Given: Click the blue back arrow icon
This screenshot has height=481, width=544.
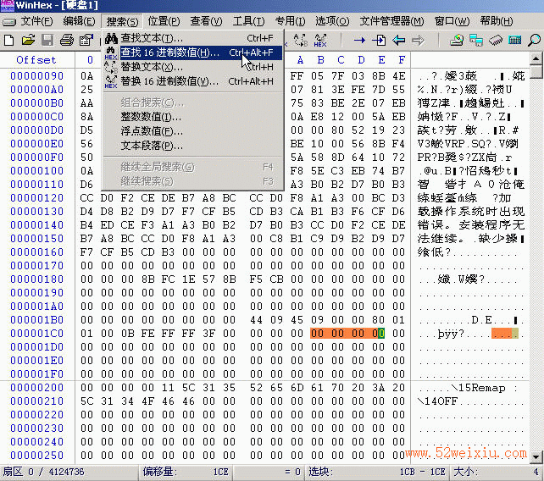Looking at the screenshot, I should point(398,41).
